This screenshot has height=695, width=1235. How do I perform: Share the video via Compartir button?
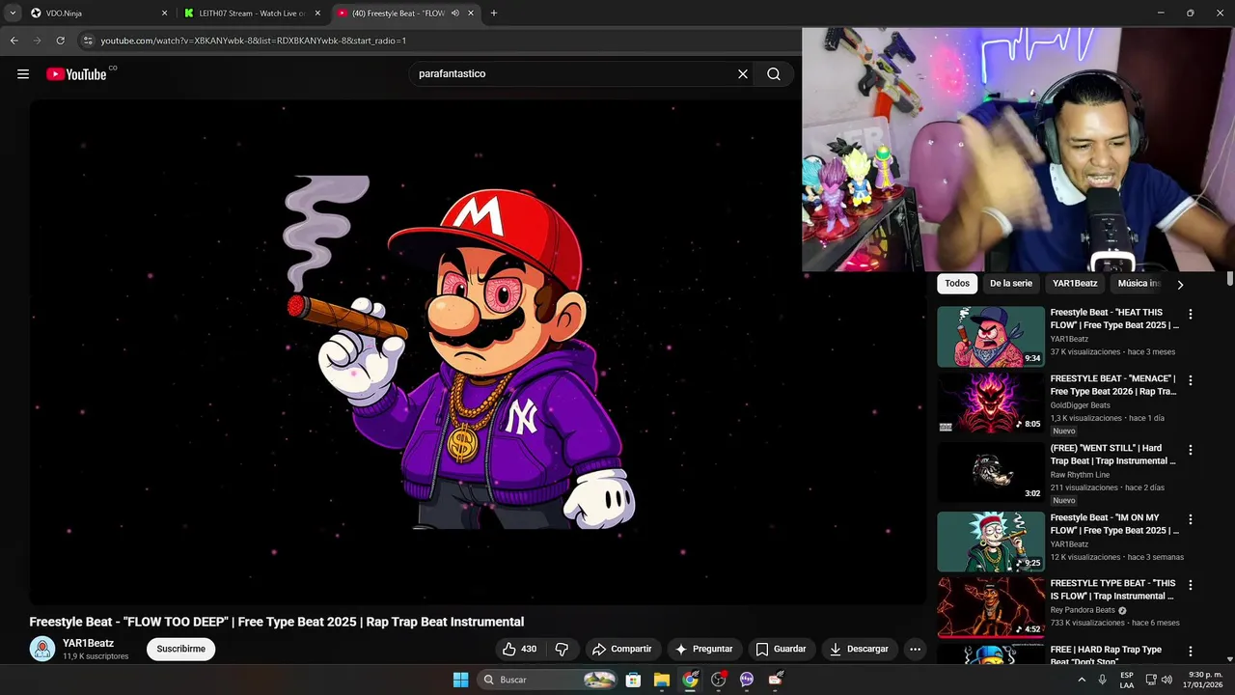point(621,649)
